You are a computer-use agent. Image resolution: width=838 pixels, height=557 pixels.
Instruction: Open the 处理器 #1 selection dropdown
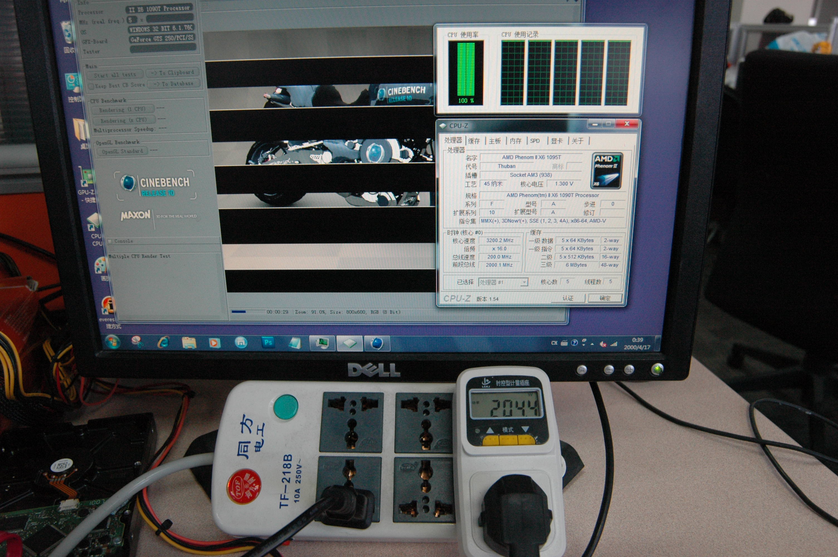[x=503, y=282]
